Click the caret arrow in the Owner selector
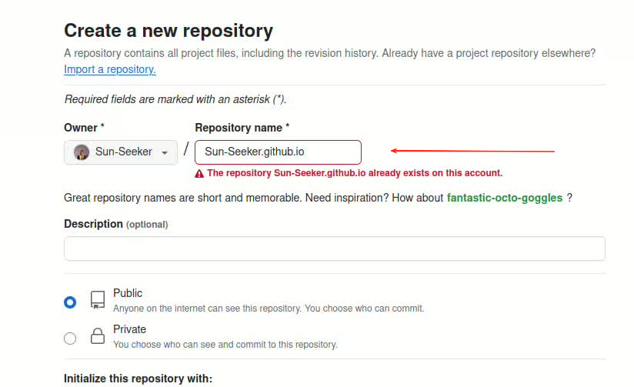634x387 pixels. point(165,153)
